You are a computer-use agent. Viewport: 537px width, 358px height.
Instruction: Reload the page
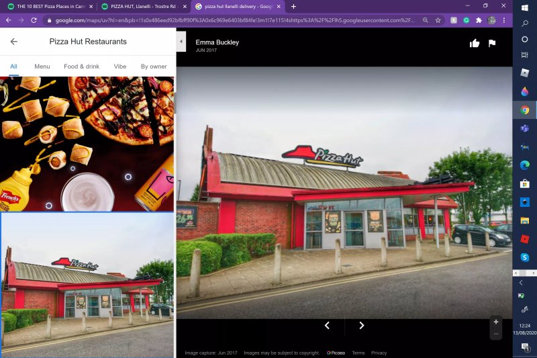(x=34, y=21)
